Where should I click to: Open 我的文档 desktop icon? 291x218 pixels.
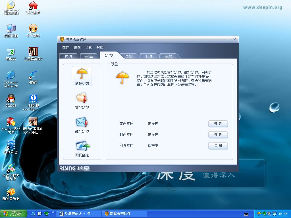[11, 8]
